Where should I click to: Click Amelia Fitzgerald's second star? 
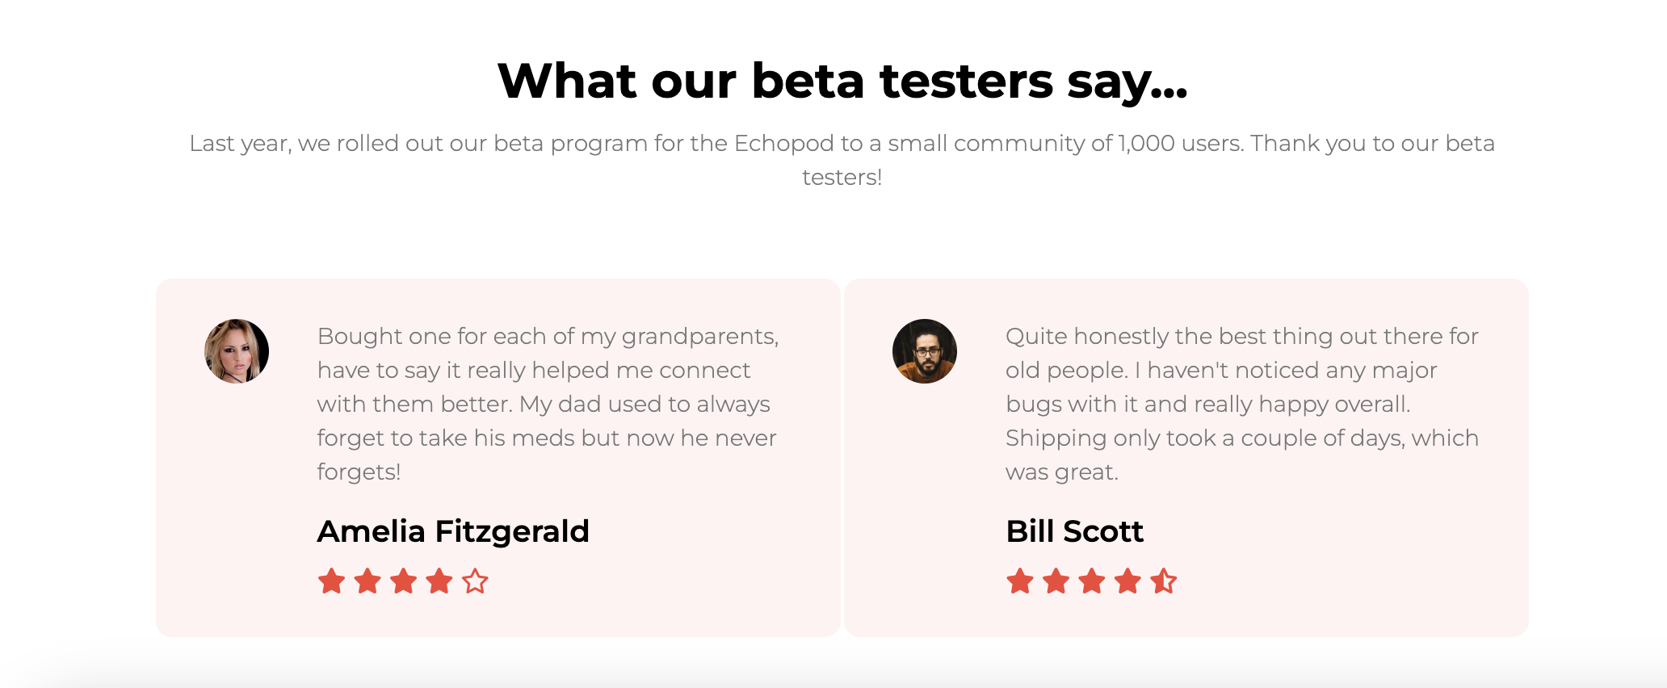(x=367, y=581)
